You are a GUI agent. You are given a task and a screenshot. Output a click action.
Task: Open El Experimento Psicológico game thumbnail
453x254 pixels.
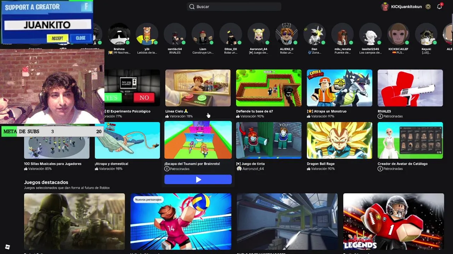[x=132, y=88]
